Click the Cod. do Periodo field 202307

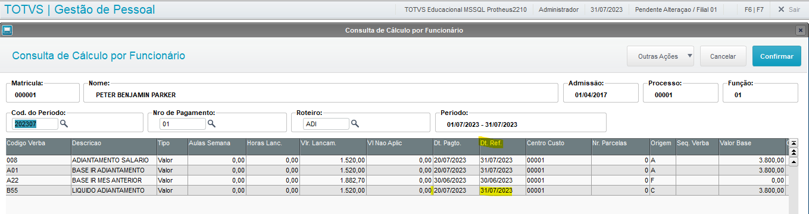(35, 124)
